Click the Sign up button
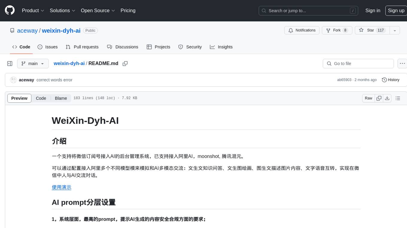The image size is (407, 228). coord(396,10)
